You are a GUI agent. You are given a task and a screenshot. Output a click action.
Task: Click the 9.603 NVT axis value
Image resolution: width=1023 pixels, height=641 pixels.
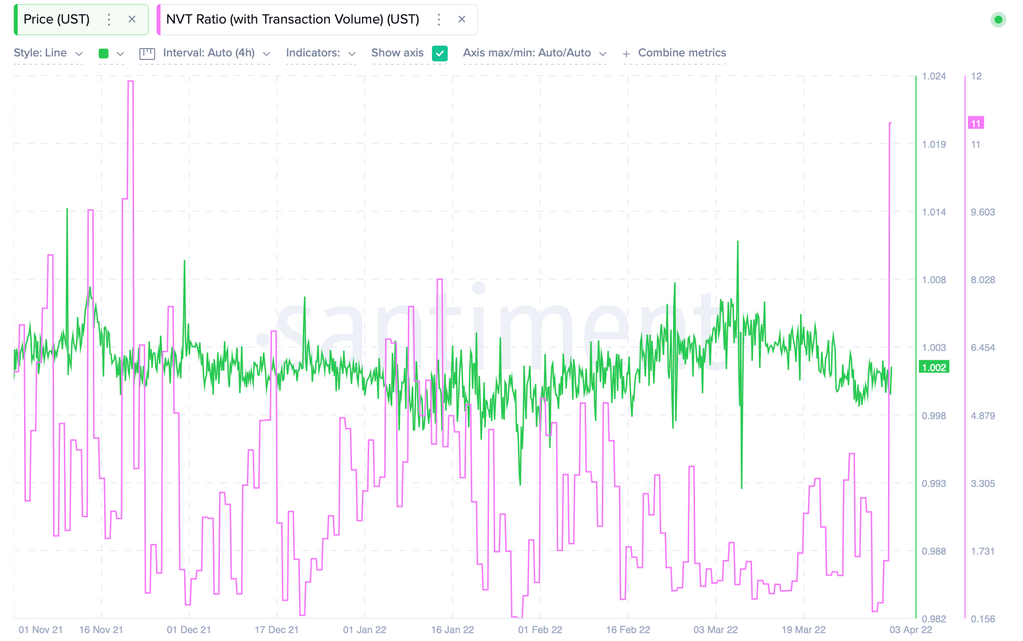pos(983,212)
